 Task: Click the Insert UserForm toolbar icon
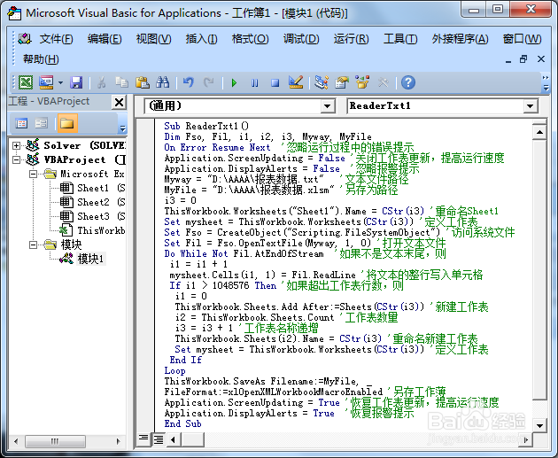(46, 82)
